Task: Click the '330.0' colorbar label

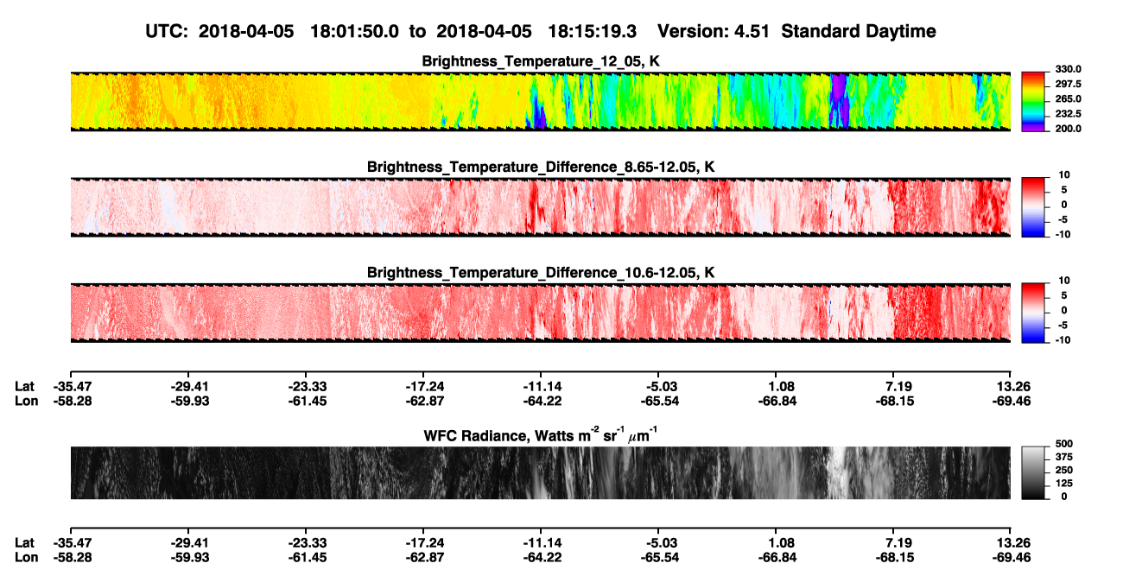Action: point(1068,69)
